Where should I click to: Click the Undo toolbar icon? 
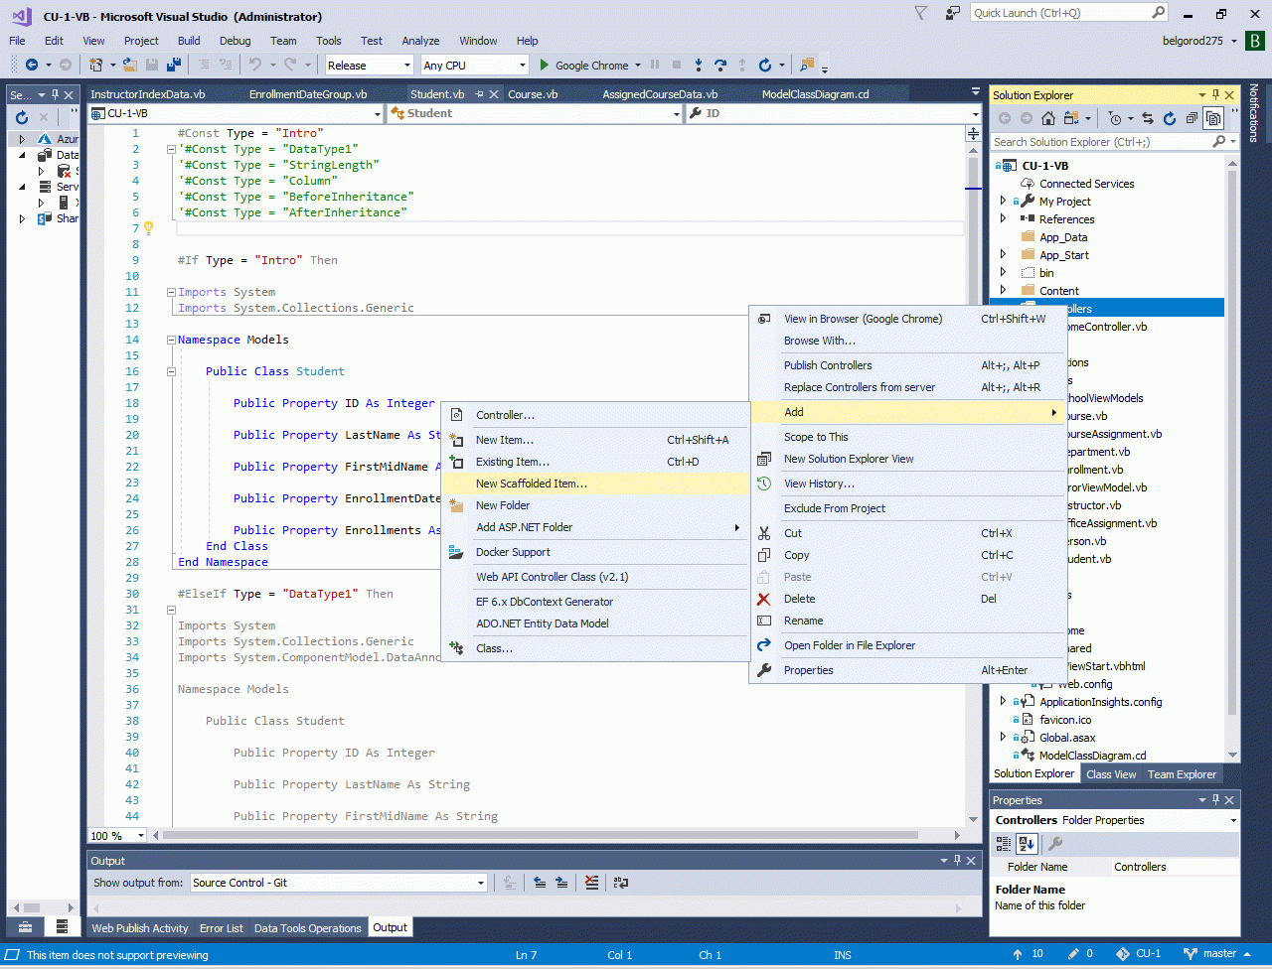point(255,65)
